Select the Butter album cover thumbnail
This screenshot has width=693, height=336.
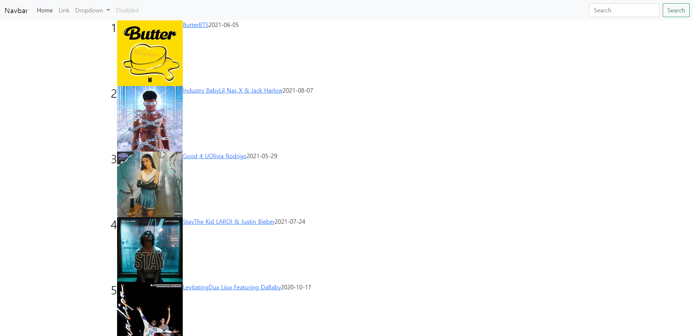pyautogui.click(x=150, y=53)
